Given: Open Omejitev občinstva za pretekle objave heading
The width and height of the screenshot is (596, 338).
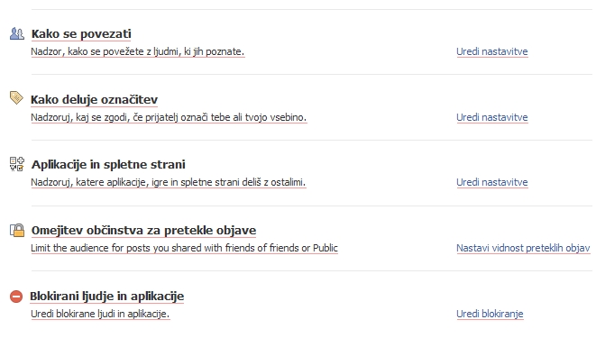Looking at the screenshot, I should pos(143,230).
